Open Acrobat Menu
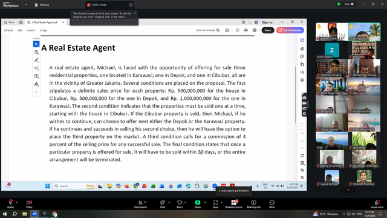 click(x=9, y=22)
